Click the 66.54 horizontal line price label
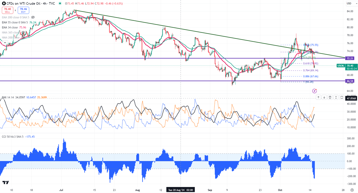This screenshot has height=193, width=358. click(350, 81)
